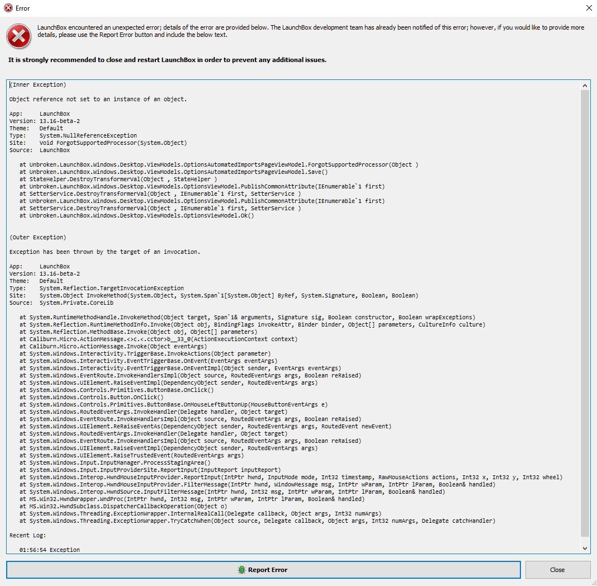Click the "StateHelper.DestroyTransformerVal" stack line

click(x=118, y=179)
